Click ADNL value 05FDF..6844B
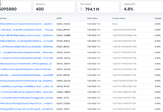The image size is (163, 112). [63, 69]
